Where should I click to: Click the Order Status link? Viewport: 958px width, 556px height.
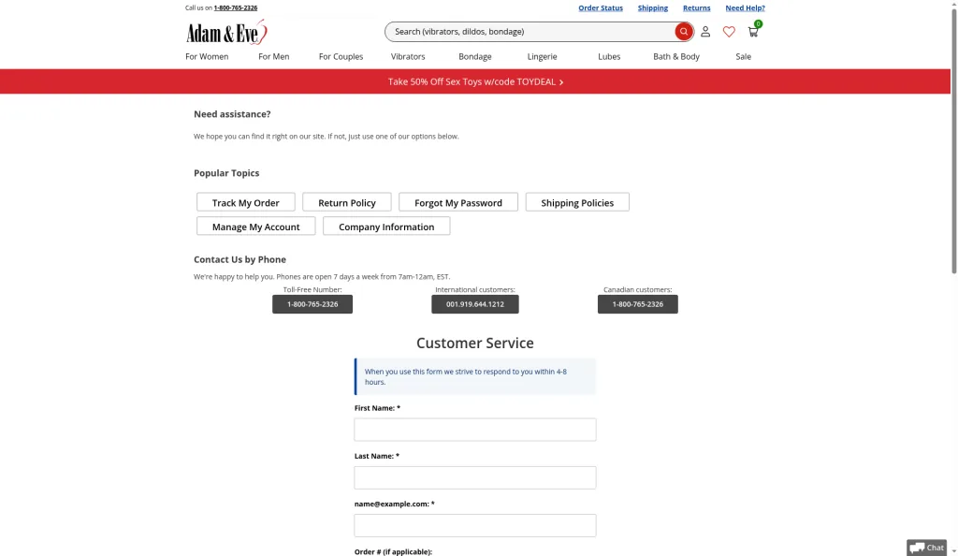(x=601, y=7)
